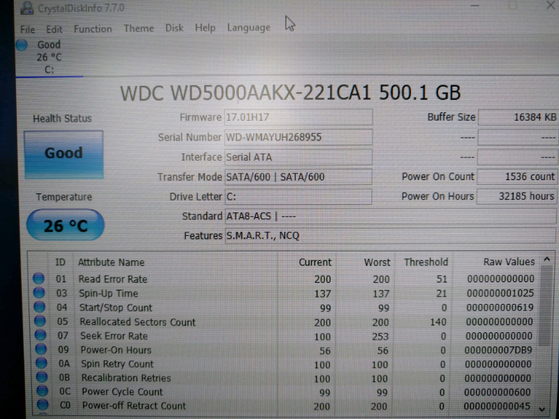The image size is (559, 419).
Task: Click the status circle for Recalibration Retries
Action: click(42, 377)
